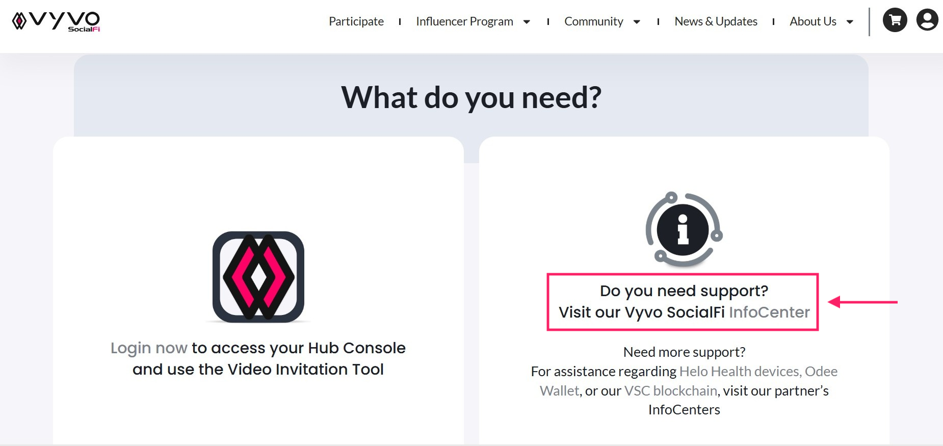
Task: Open the Participate menu item
Action: point(356,21)
